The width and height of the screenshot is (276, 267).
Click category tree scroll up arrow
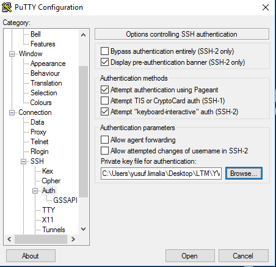pos(83,35)
